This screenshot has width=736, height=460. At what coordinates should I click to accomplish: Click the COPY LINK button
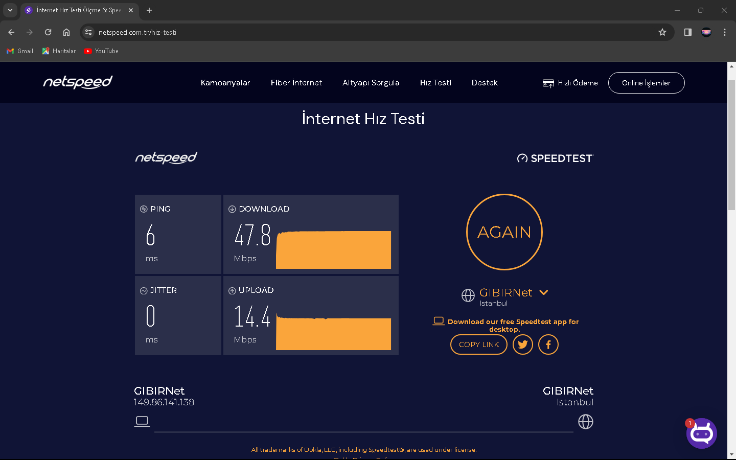(x=478, y=344)
